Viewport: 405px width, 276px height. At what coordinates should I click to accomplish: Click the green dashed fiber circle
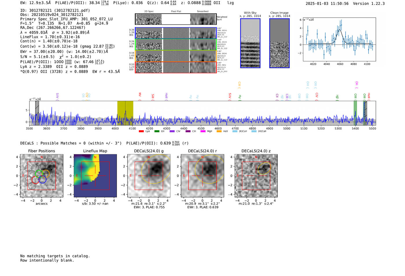(x=39, y=174)
